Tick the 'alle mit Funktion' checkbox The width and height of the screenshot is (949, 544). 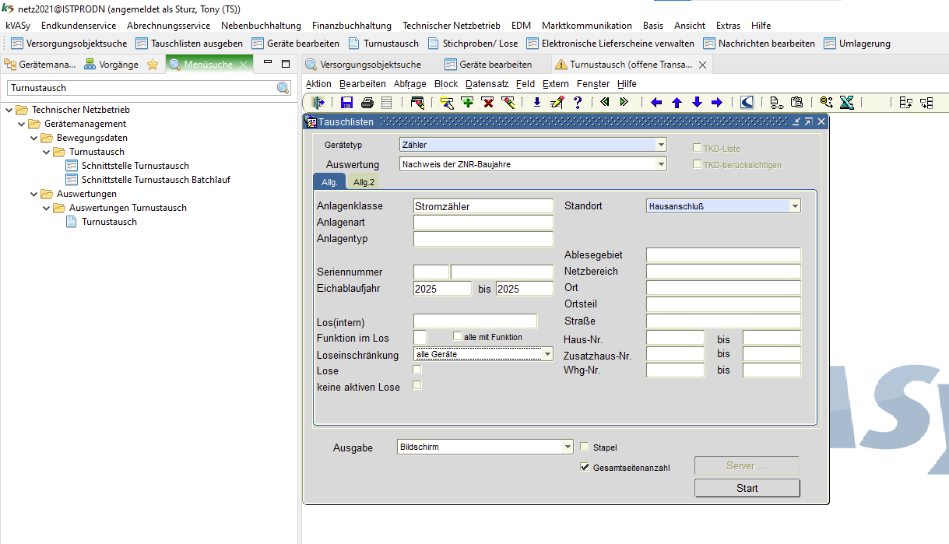click(458, 336)
